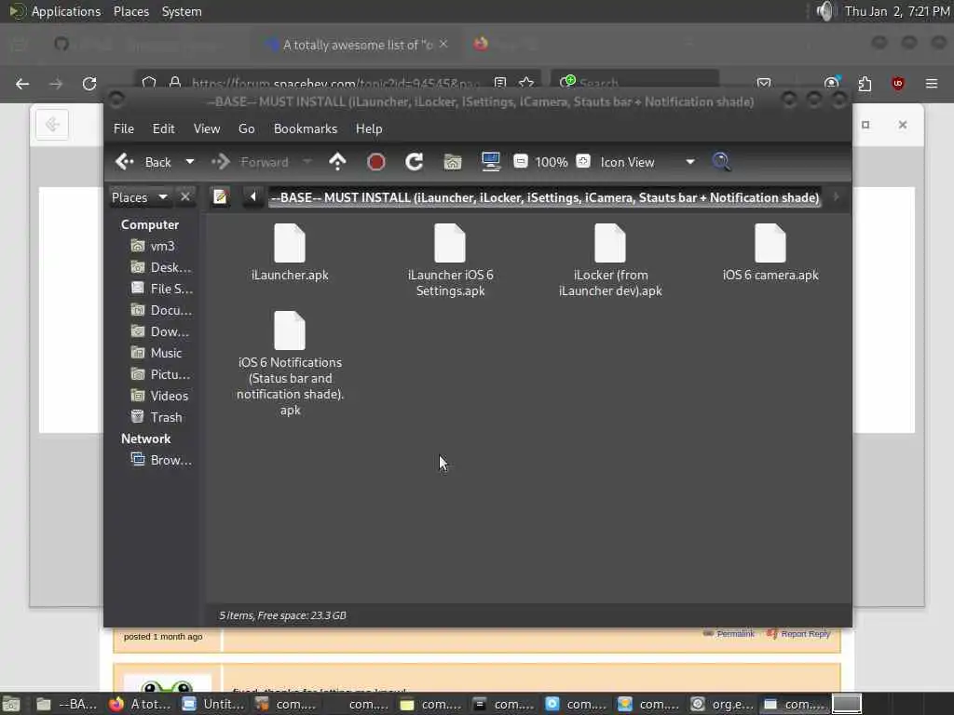Viewport: 954px width, 715px height.
Task: Select vm3 home in sidebar
Action: (x=154, y=246)
